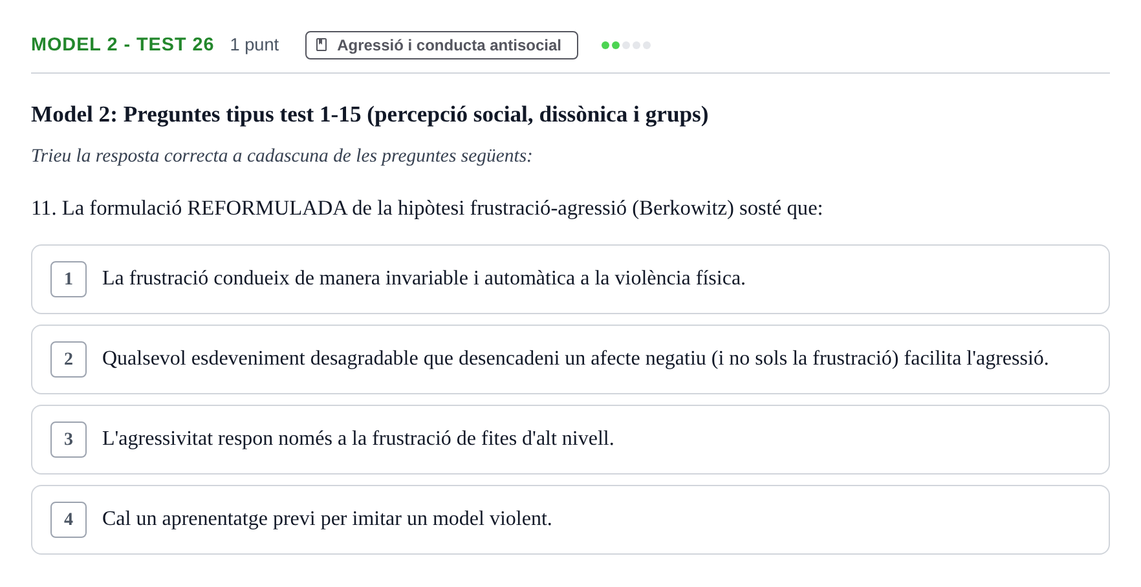Viewport: 1141px width, 587px height.
Task: Open the Agressió i conducta antisocial tag
Action: pos(441,45)
